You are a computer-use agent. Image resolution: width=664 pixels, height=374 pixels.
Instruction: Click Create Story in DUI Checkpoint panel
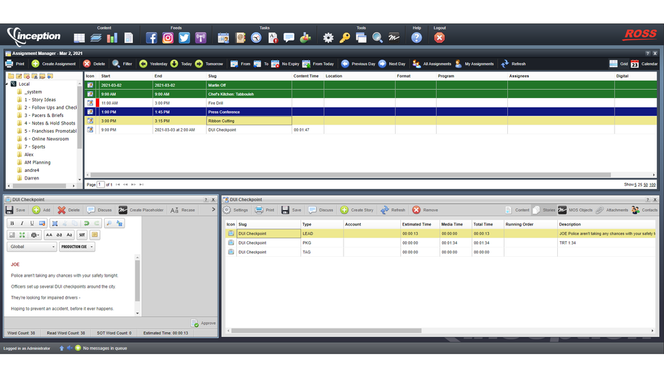(357, 210)
